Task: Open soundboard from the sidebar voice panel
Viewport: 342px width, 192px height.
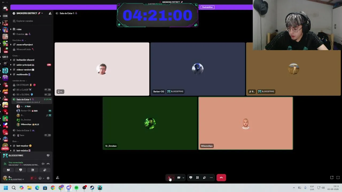Action: pos(45,170)
